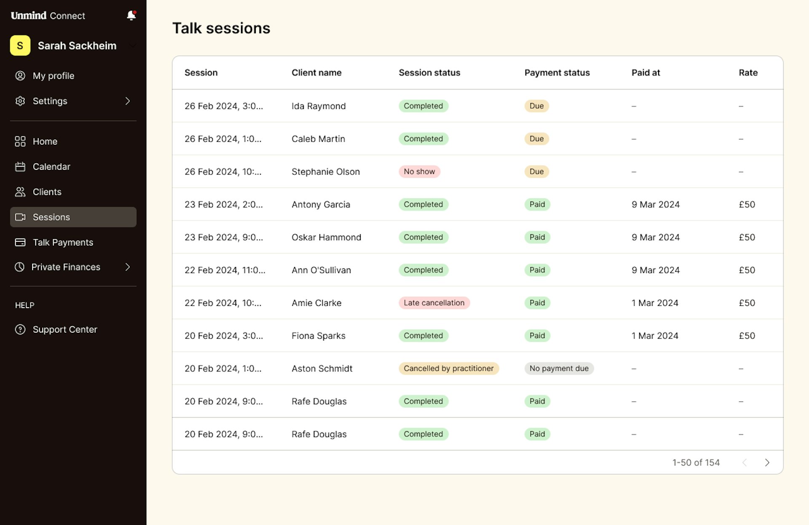
Task: Click the Talk Payments card icon
Action: click(20, 242)
